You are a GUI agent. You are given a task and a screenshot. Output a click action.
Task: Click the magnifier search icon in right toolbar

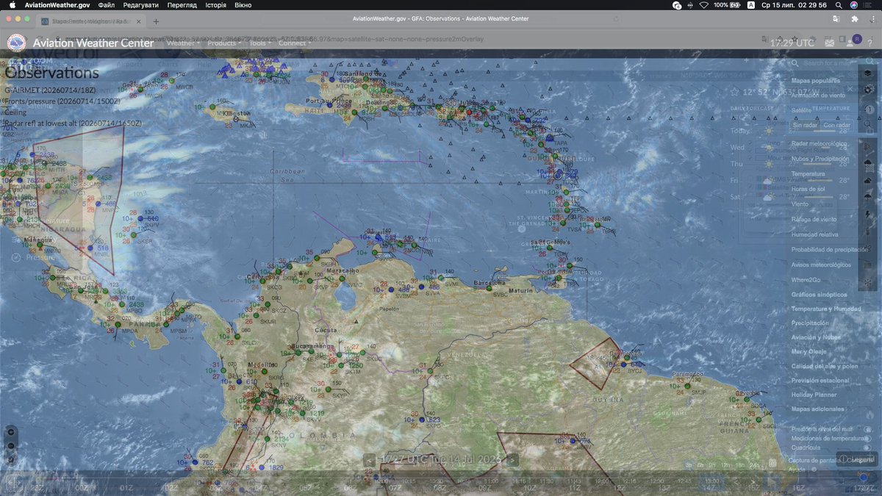[867, 125]
